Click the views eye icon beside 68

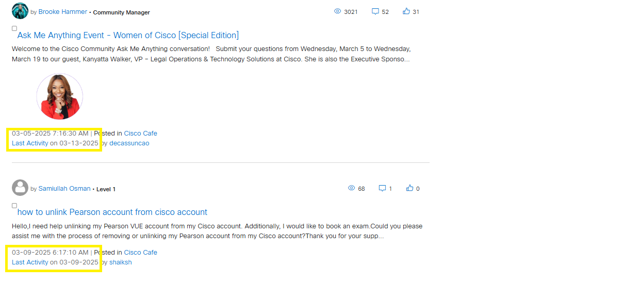[352, 188]
